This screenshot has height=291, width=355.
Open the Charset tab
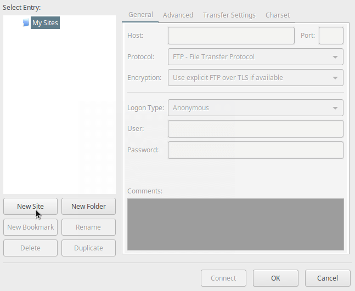tap(278, 15)
